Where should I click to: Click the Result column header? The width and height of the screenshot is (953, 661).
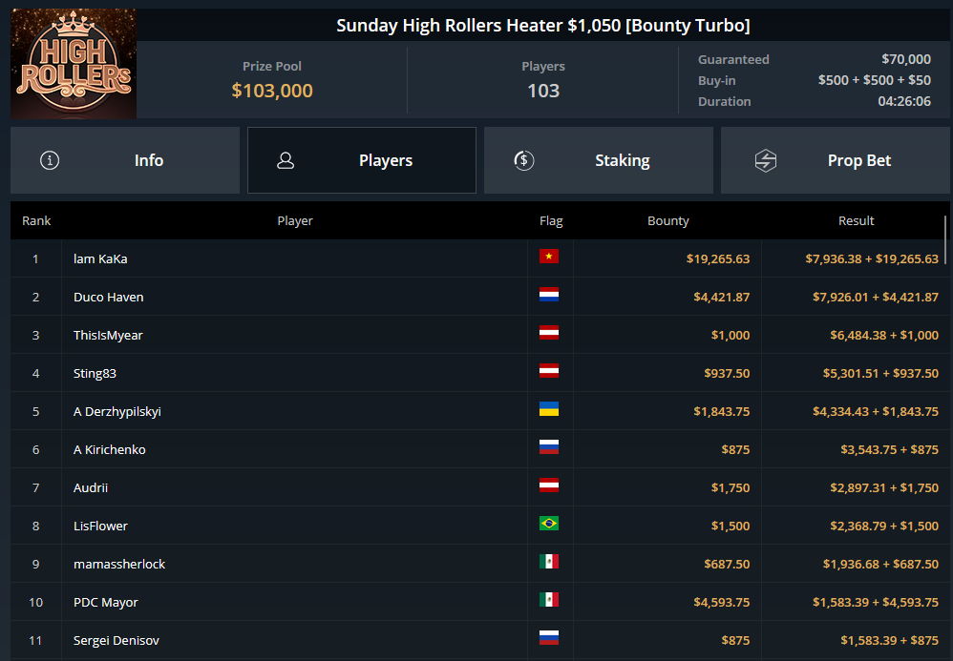(x=856, y=221)
